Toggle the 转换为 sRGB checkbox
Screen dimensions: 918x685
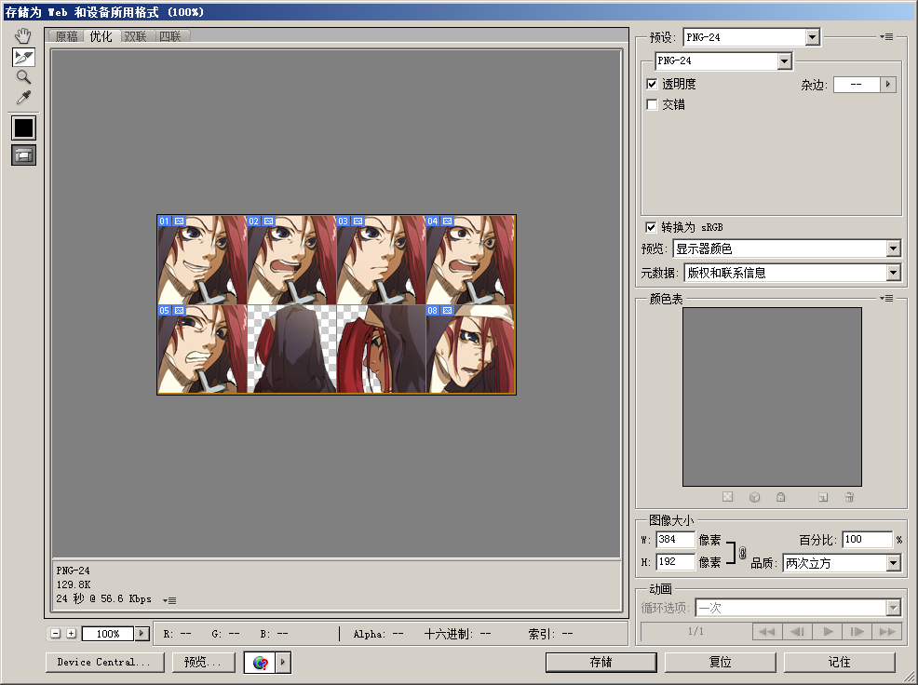[651, 226]
